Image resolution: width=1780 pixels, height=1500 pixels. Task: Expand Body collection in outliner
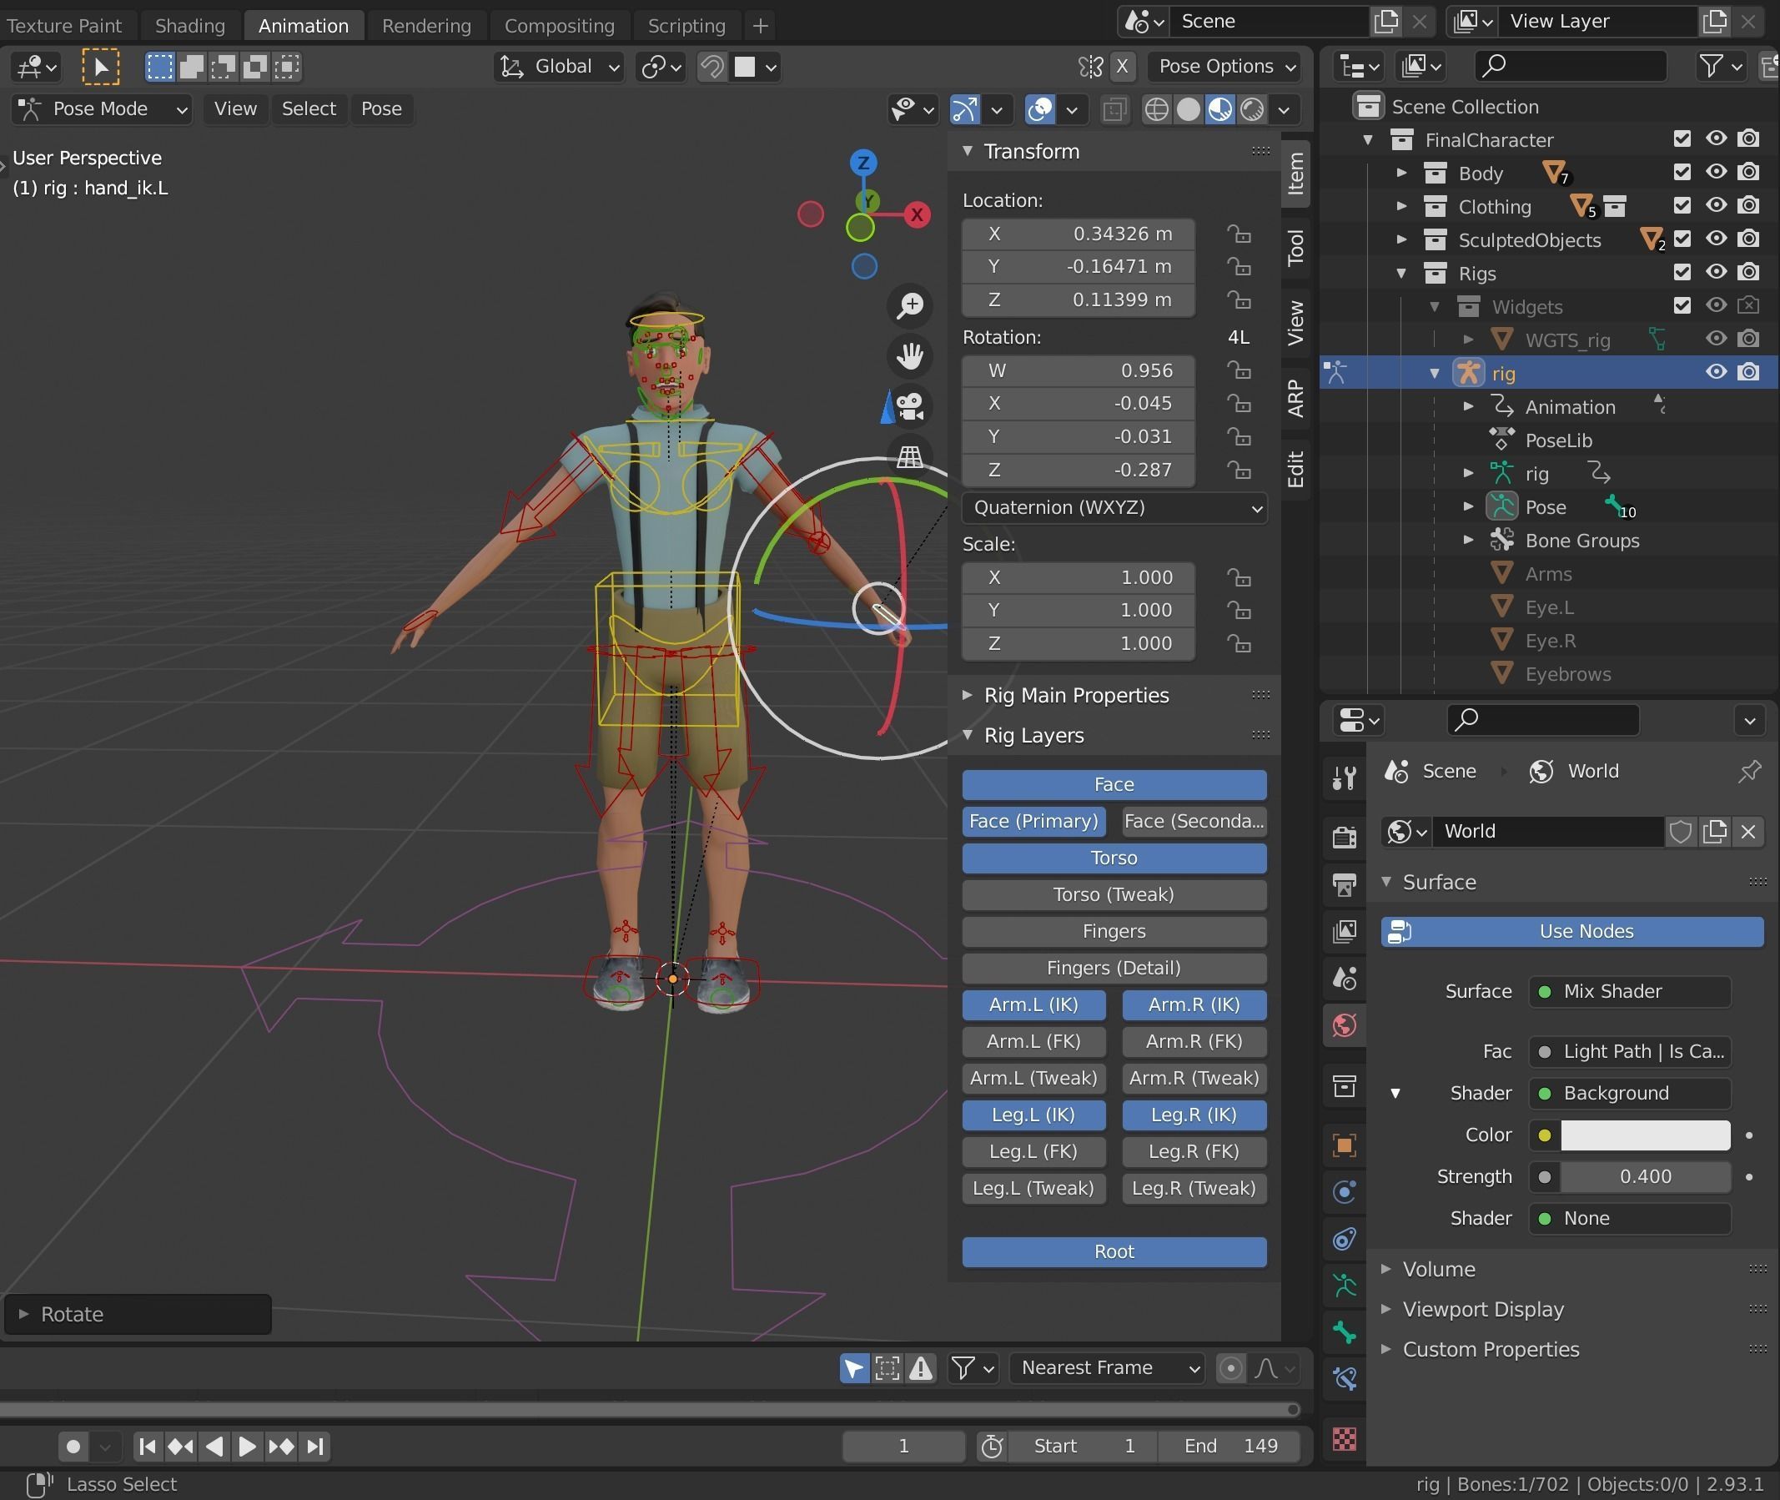coord(1401,173)
